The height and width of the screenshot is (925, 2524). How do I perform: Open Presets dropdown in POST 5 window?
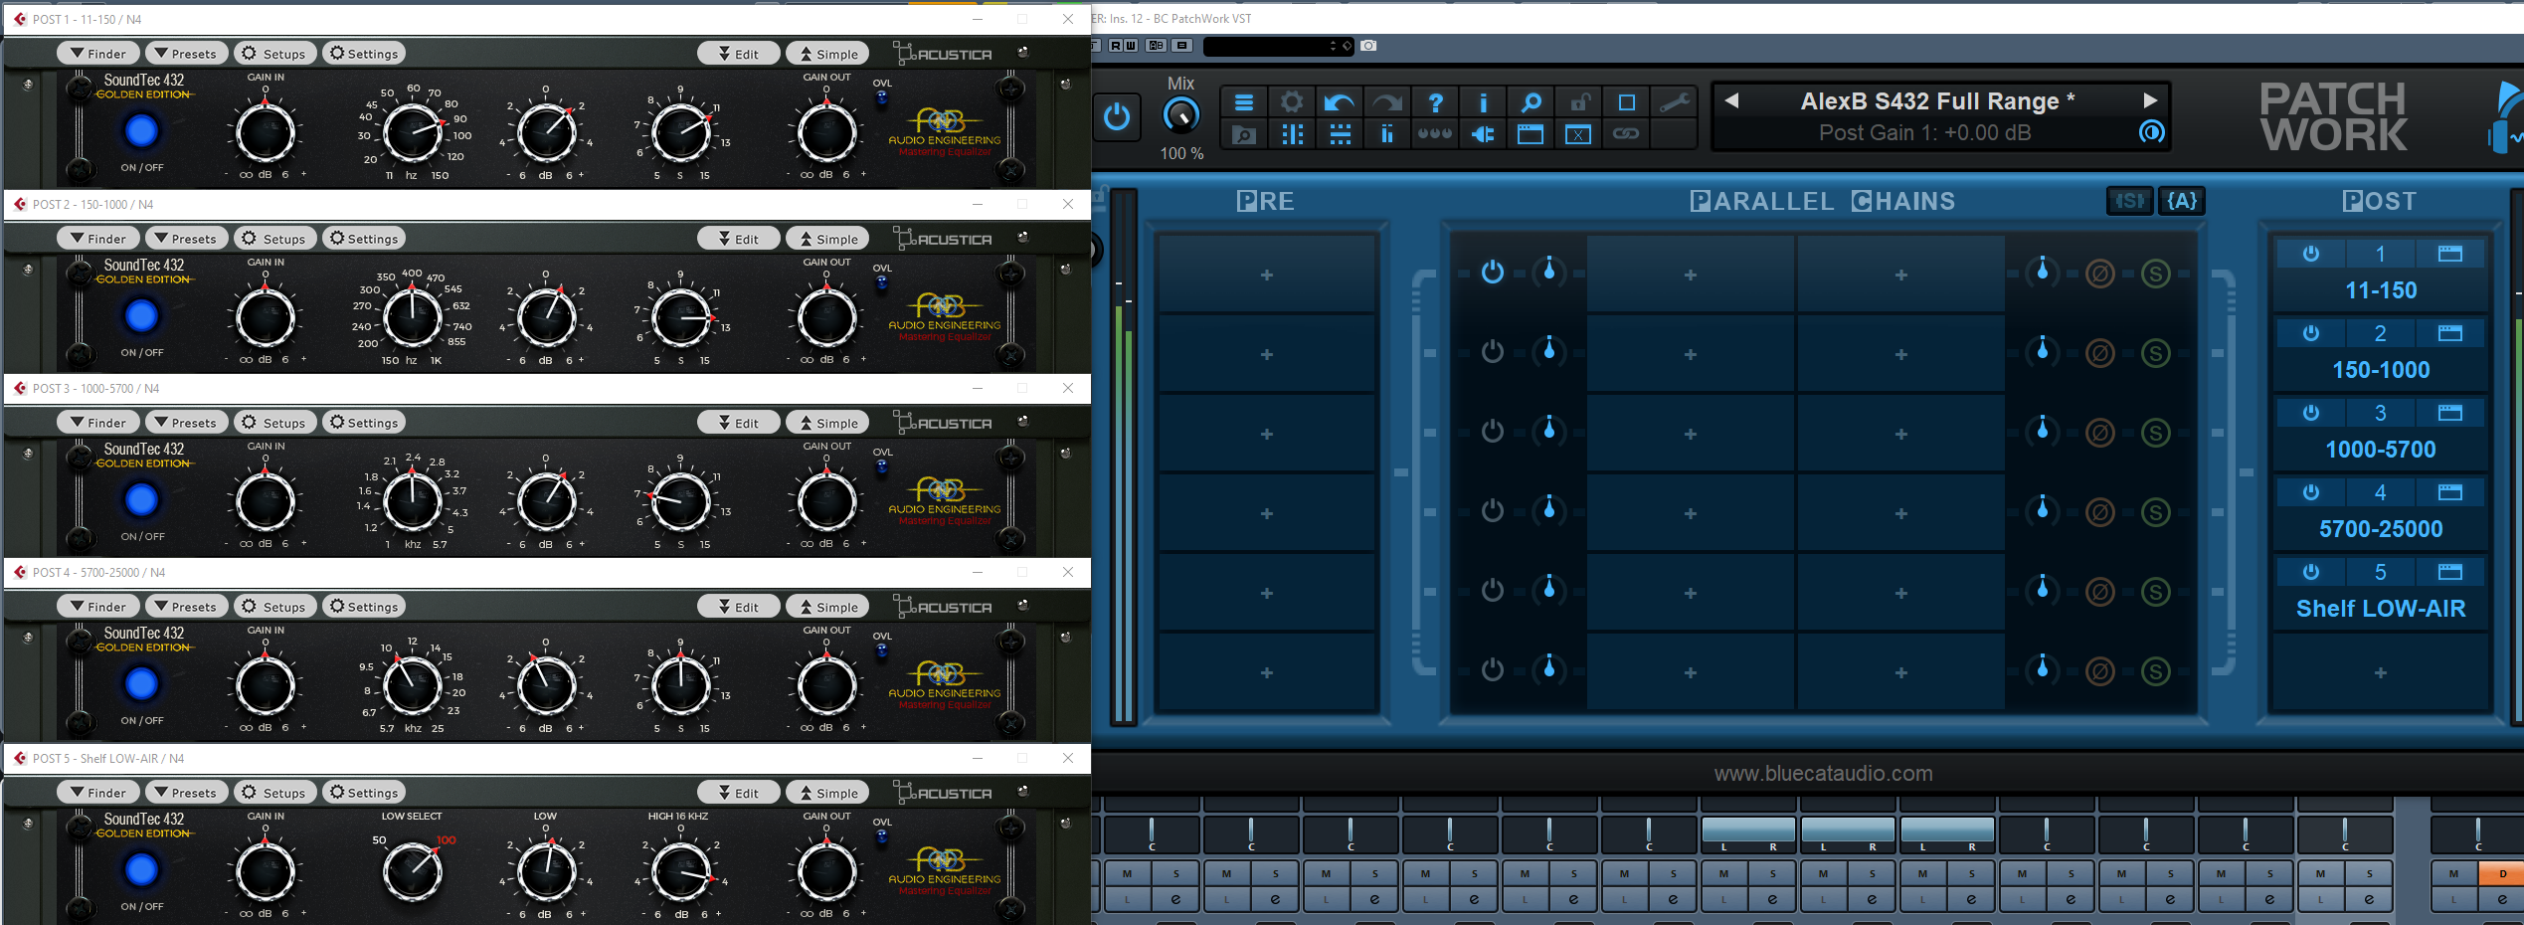point(186,793)
